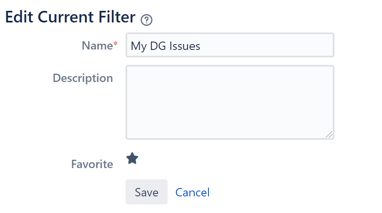Viewport: 382px width, 213px height.
Task: Click the word "Filter" in the page heading
Action: (x=117, y=17)
